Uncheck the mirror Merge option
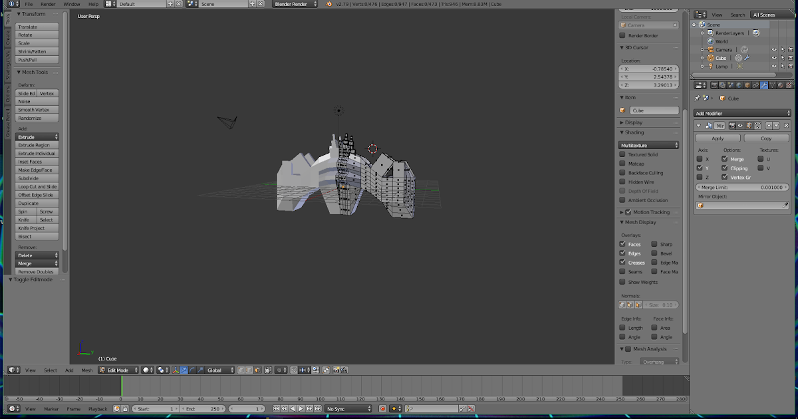Viewport: 798px width, 419px height. tap(725, 159)
